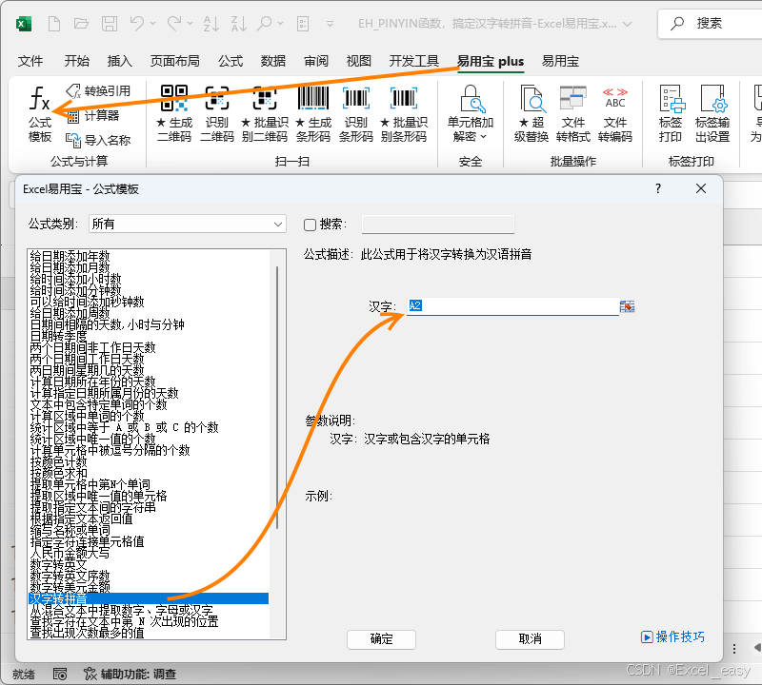The image size is (762, 685).
Task: Click the 取消 button
Action: click(530, 639)
